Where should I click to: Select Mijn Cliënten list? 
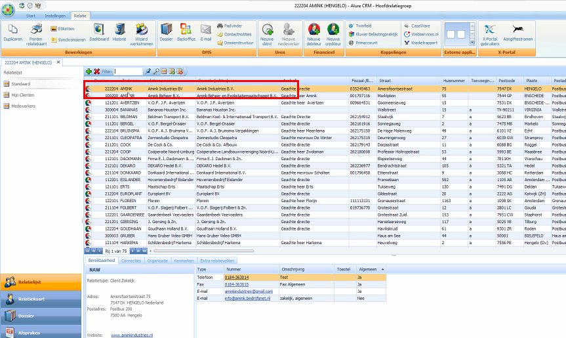click(22, 95)
